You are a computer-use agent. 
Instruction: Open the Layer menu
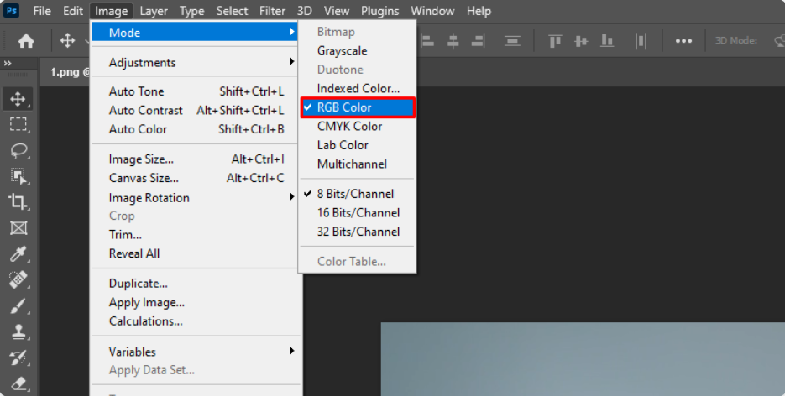click(x=154, y=11)
